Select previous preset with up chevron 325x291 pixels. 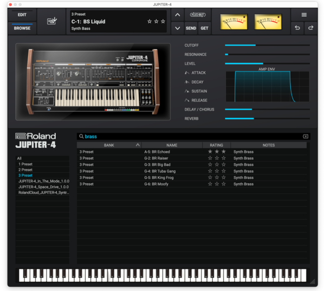(178, 15)
